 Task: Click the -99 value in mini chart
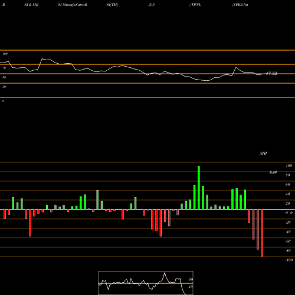point(190,280)
